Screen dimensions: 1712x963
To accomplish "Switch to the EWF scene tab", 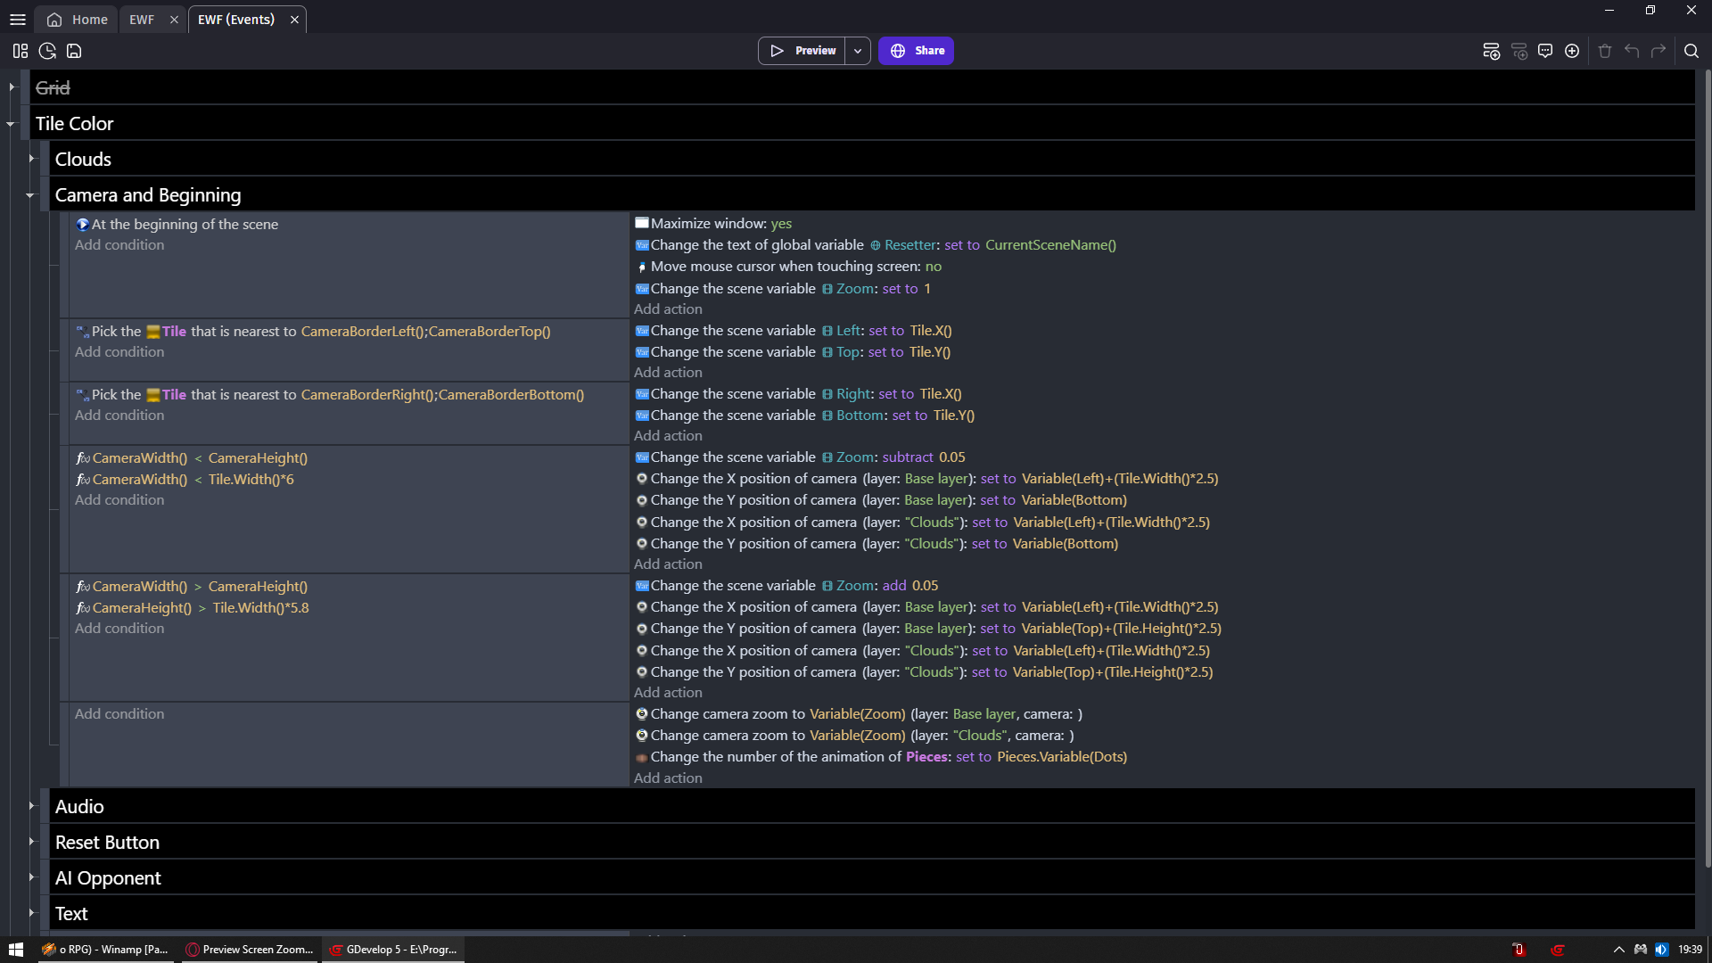I will coord(142,20).
